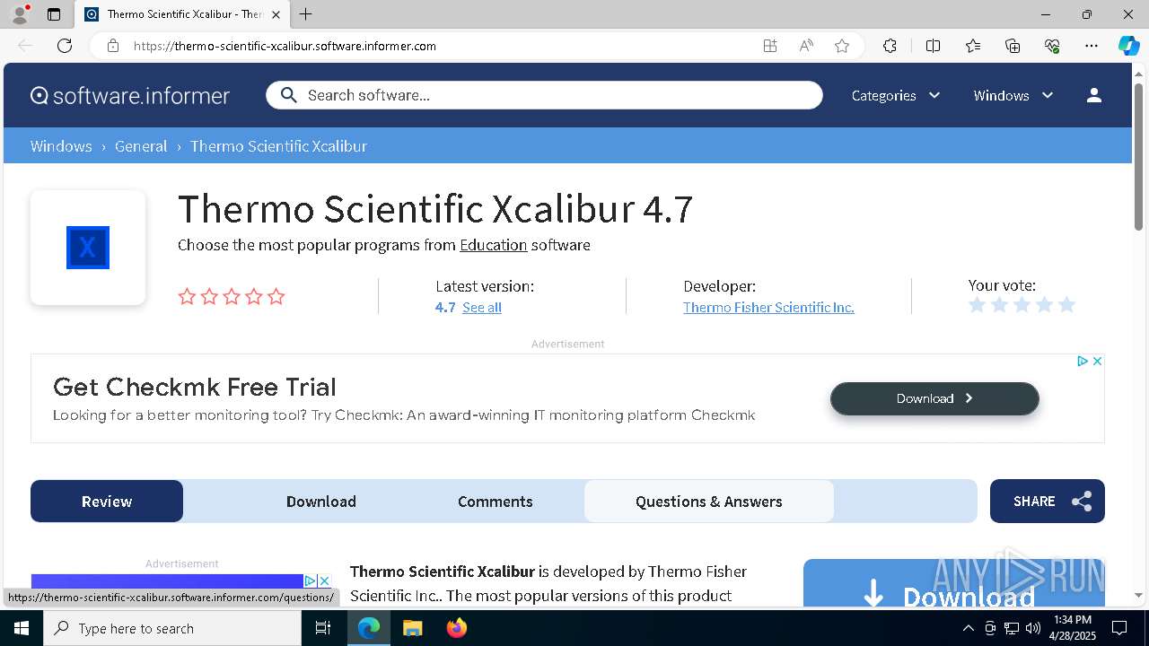The width and height of the screenshot is (1149, 646).
Task: Click the SHARE button
Action: pos(1048,501)
